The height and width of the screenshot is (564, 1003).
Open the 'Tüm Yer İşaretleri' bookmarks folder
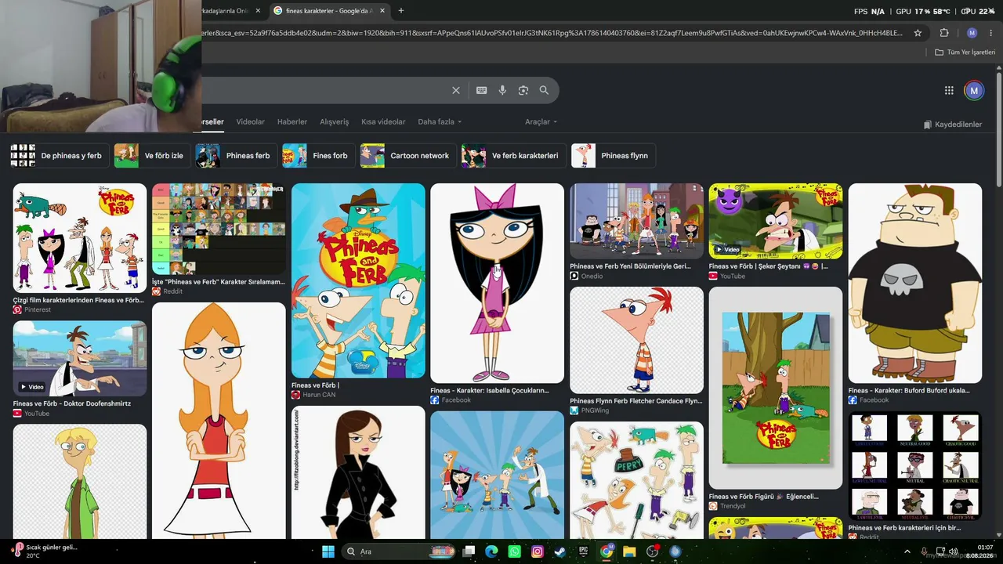964,52
